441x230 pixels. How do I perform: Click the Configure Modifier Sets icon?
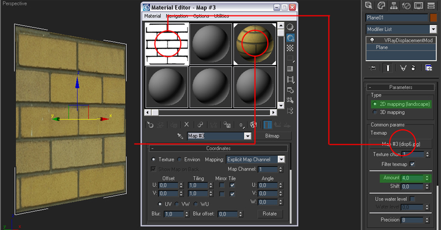tap(428, 67)
